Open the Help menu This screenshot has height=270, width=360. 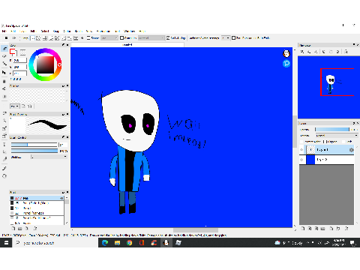[142, 31]
